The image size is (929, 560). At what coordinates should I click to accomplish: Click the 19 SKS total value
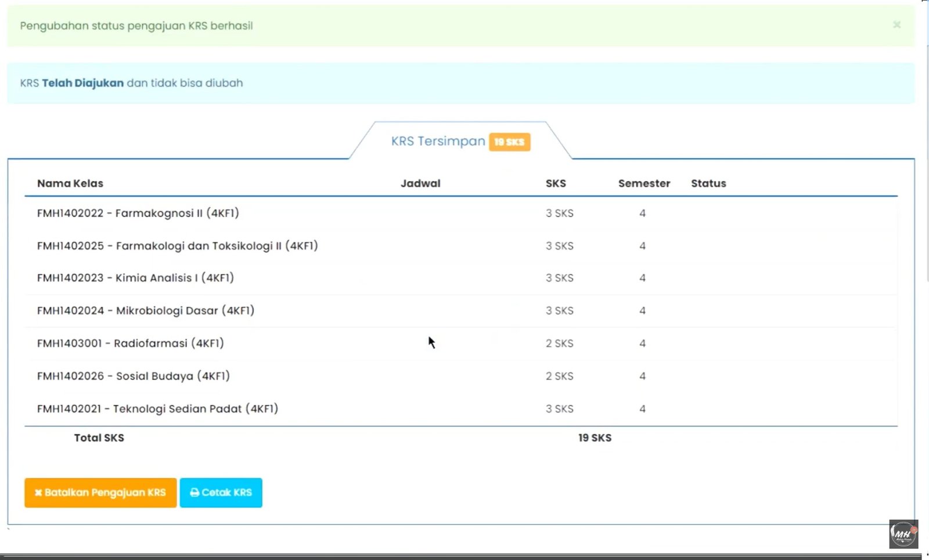click(595, 438)
